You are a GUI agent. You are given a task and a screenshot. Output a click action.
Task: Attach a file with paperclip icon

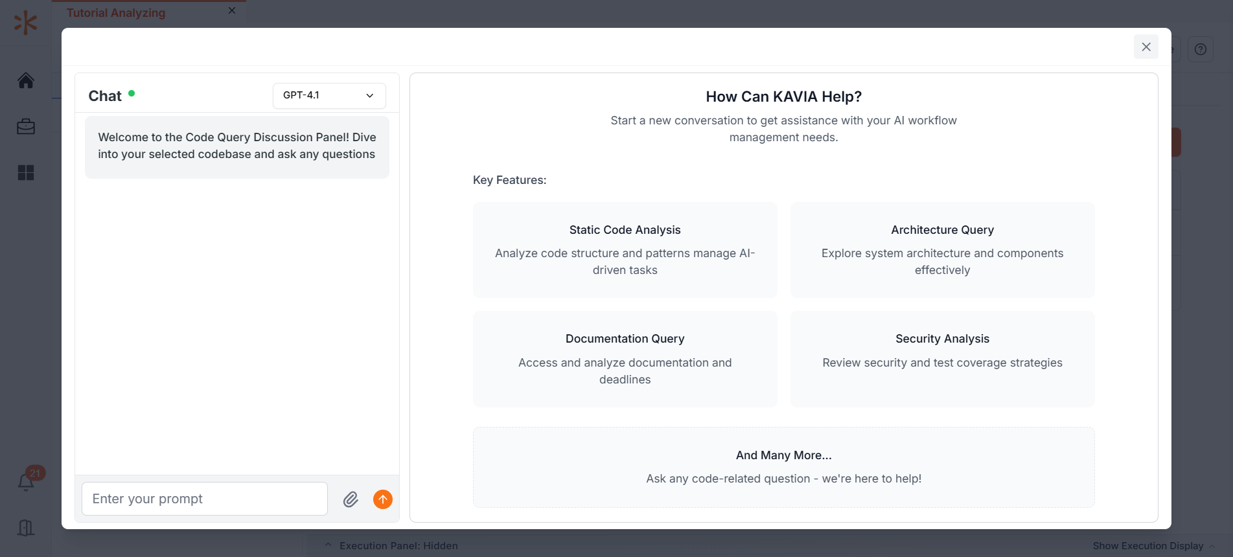click(x=351, y=499)
